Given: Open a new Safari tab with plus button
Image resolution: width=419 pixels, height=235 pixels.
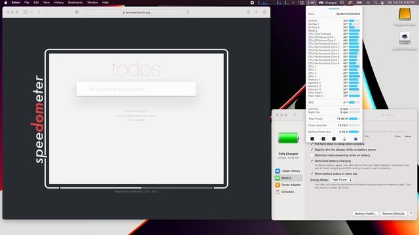Looking at the screenshot, I should coord(256,12).
